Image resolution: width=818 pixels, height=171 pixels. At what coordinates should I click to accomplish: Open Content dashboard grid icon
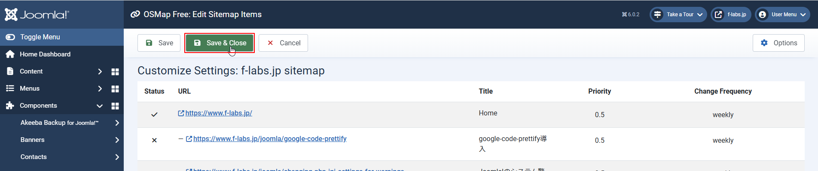115,72
